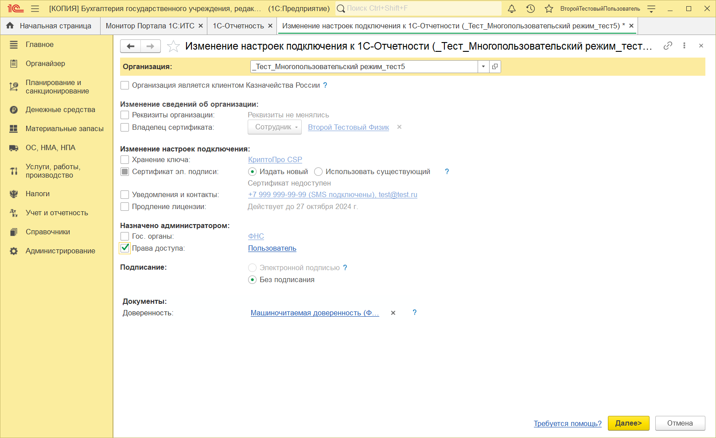Open organization record via open-form icon
This screenshot has width=716, height=438.
[495, 66]
